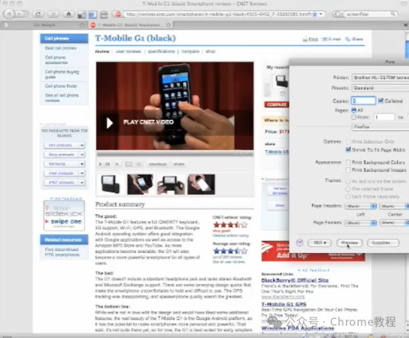This screenshot has width=409, height=338.
Task: Open the Samsung products dropdown in sidebar
Action: coord(64,164)
